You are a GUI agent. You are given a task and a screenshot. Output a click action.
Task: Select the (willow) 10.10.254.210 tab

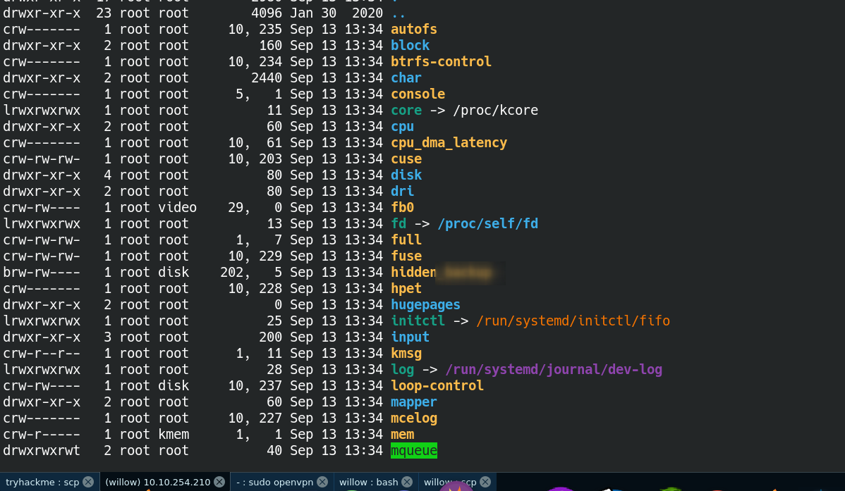pos(157,482)
